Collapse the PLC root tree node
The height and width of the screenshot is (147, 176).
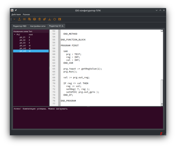pyautogui.click(x=15, y=35)
